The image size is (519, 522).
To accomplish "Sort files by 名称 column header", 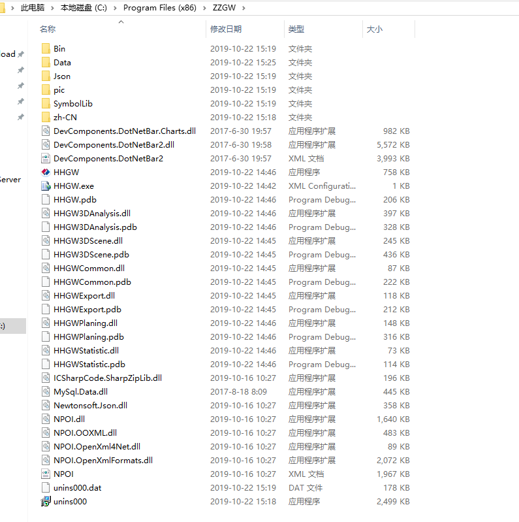I will [48, 29].
